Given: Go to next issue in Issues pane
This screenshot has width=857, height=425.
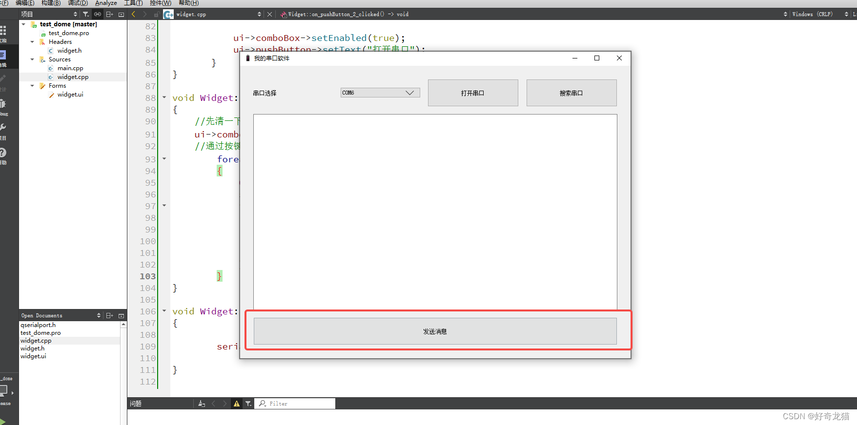Looking at the screenshot, I should (x=225, y=404).
